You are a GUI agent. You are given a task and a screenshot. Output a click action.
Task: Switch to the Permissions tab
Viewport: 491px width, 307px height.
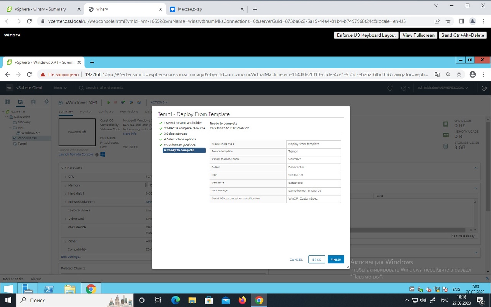click(x=129, y=111)
